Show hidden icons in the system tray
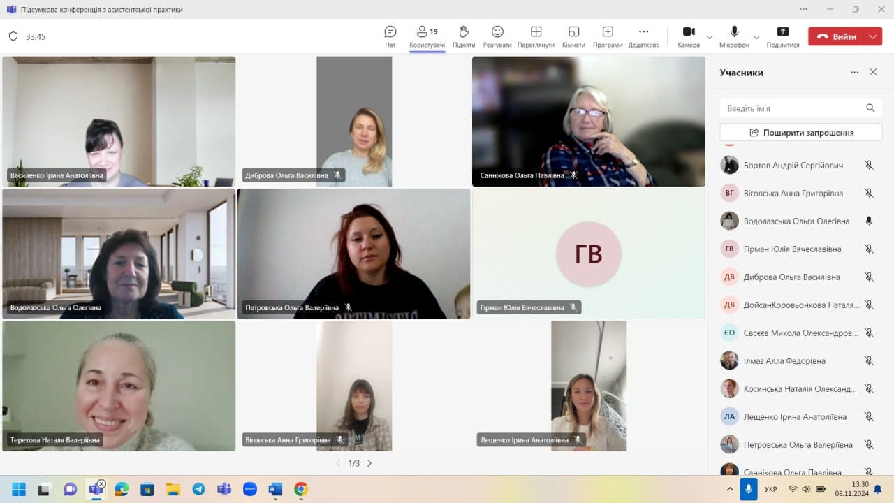 pos(731,489)
